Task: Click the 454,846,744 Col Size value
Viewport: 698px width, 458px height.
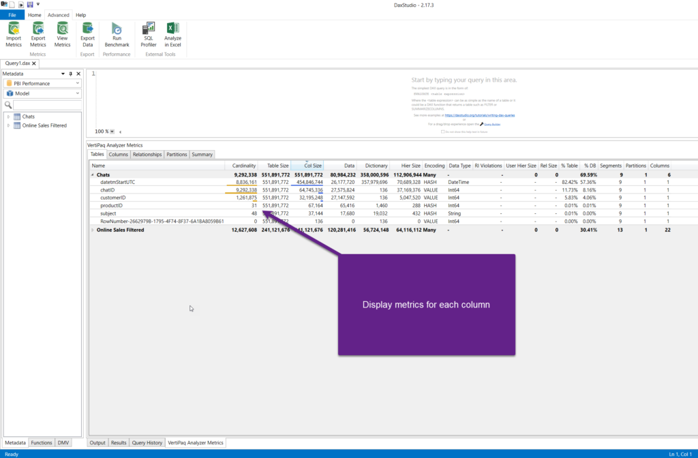Action: (x=310, y=182)
